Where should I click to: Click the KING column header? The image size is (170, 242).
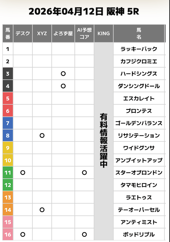pyautogui.click(x=104, y=33)
